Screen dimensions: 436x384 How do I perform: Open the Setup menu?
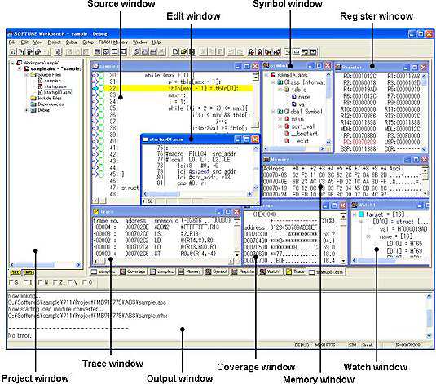(x=88, y=42)
